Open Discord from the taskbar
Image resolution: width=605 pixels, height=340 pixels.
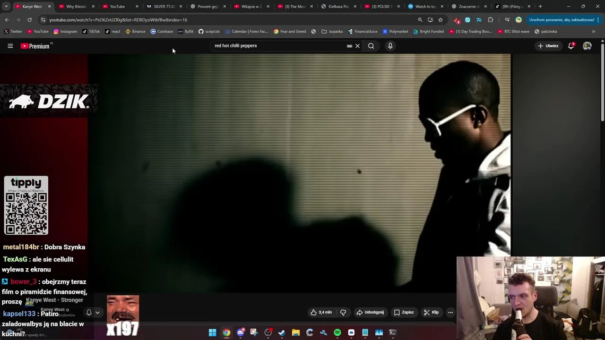[240, 332]
